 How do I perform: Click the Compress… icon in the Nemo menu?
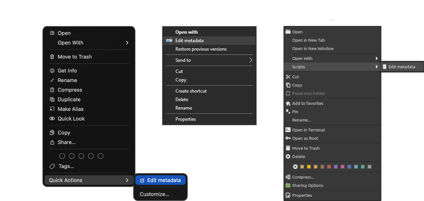click(288, 177)
